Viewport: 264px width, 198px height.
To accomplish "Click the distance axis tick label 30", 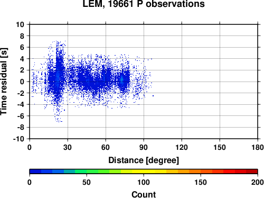I will [68, 147].
